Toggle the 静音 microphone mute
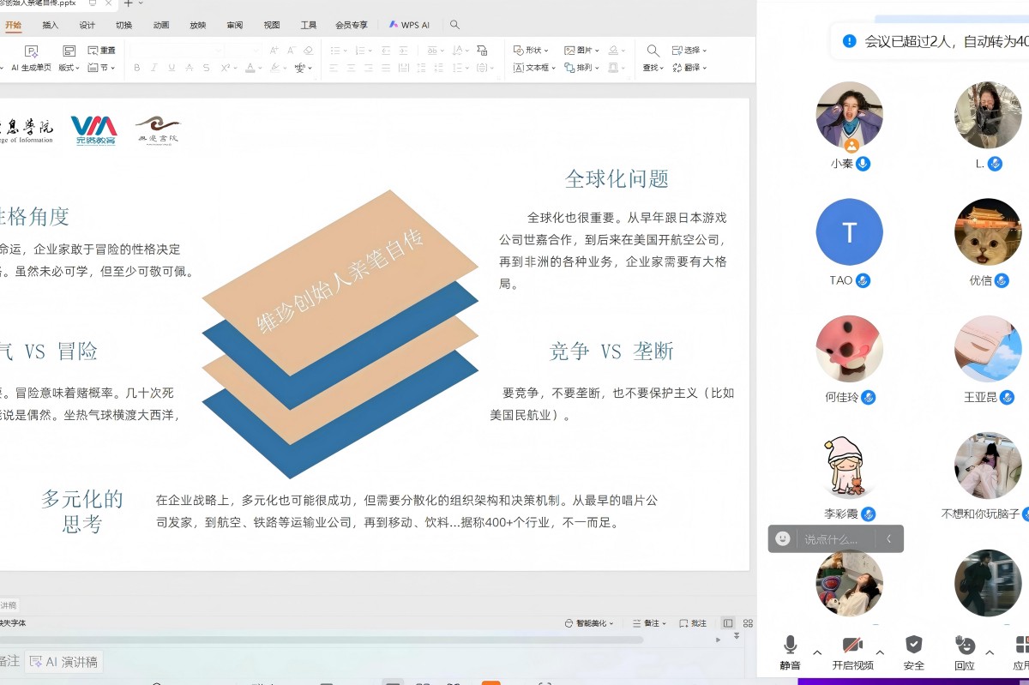Viewport: 1029px width, 685px height. 790,646
